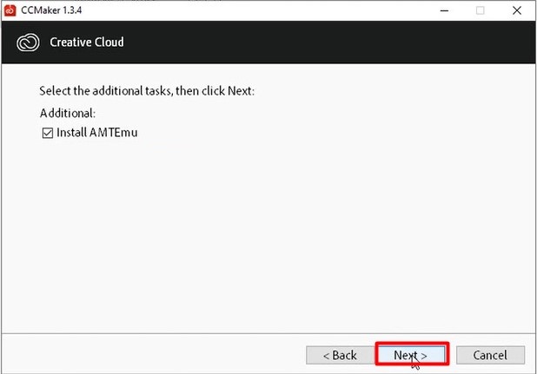This screenshot has height=374, width=537.
Task: Uncheck the Install AMTEmu checkbox
Action: click(47, 134)
